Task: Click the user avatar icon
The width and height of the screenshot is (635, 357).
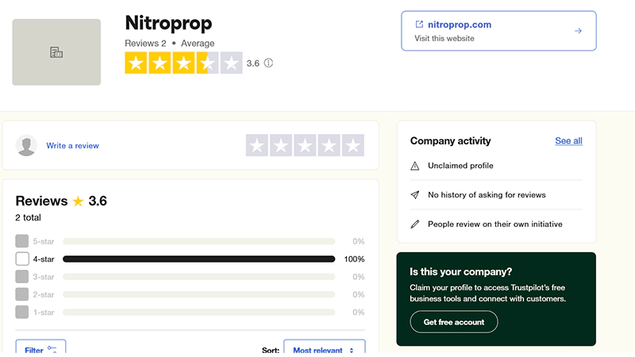Action: click(27, 146)
